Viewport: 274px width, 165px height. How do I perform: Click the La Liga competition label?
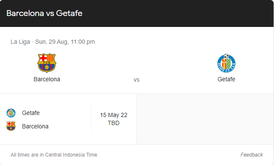tap(20, 42)
